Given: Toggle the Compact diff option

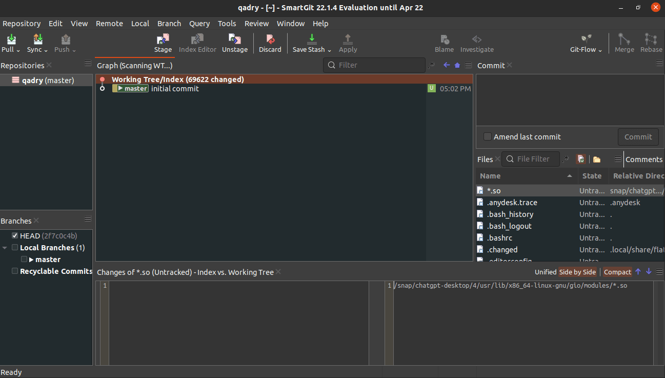Looking at the screenshot, I should click(617, 272).
